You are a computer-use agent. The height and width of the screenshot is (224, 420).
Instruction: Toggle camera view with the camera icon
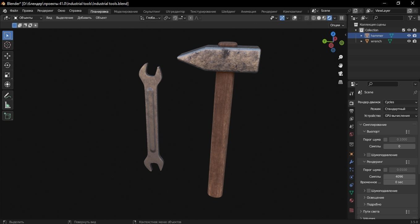(341, 74)
